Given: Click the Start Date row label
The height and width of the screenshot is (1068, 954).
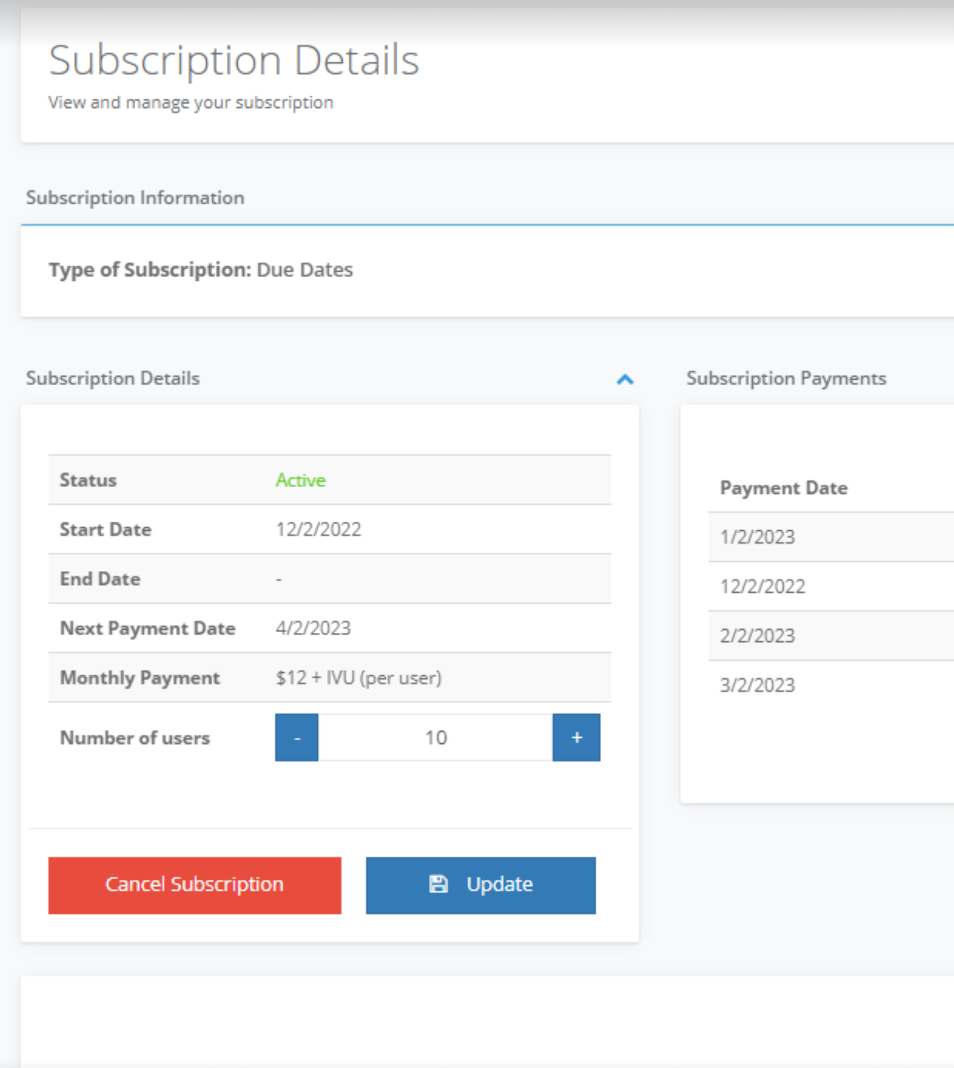Looking at the screenshot, I should 106,530.
